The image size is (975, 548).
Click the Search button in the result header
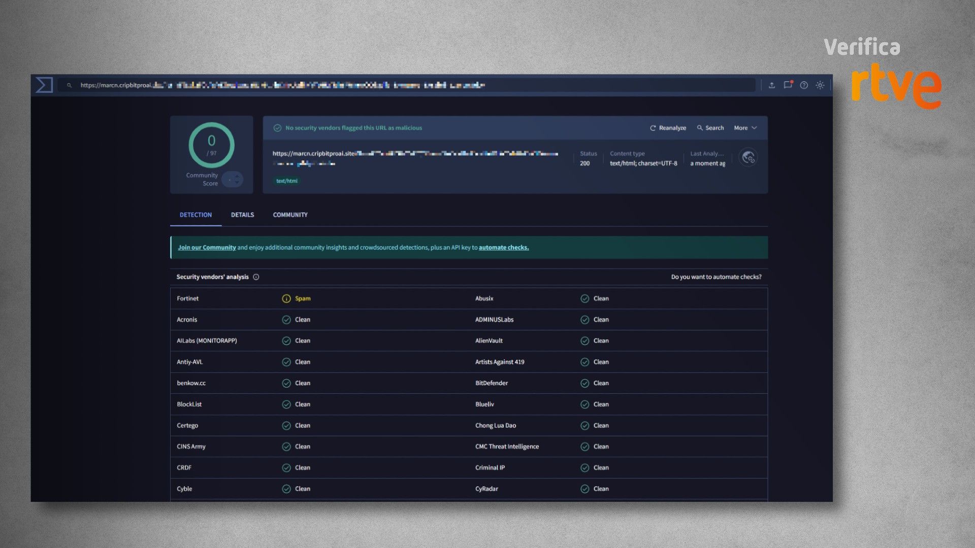[x=710, y=128]
